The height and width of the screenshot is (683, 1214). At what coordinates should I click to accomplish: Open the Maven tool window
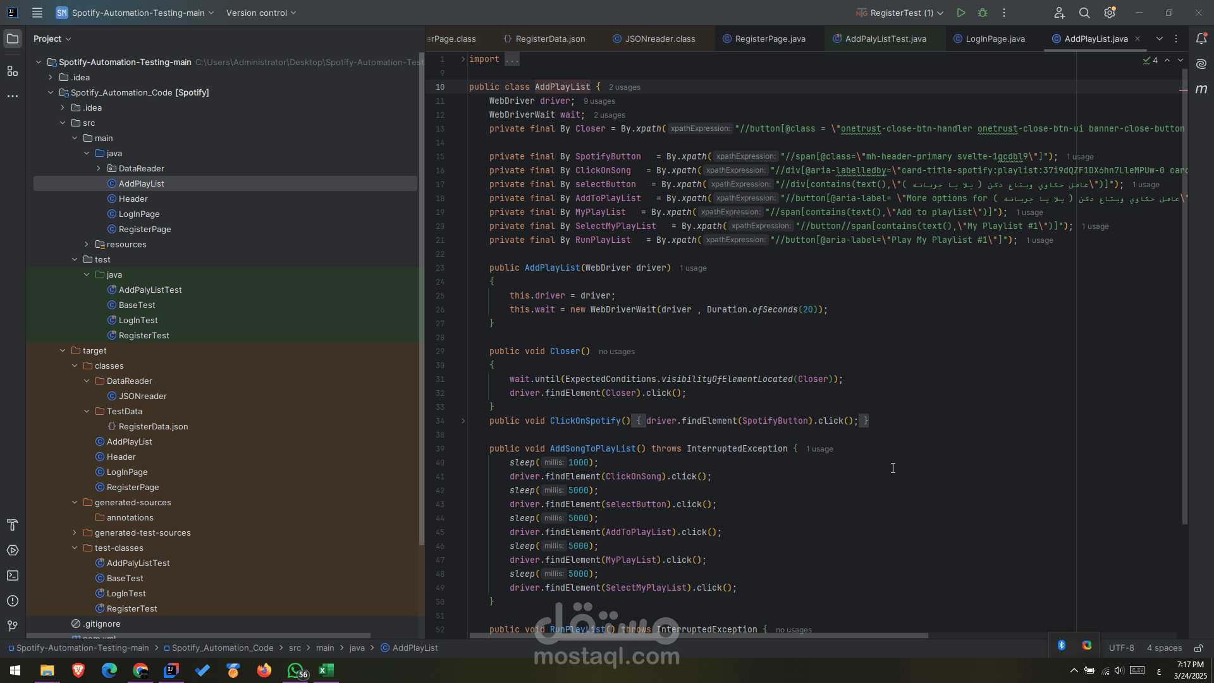pos(1201,89)
